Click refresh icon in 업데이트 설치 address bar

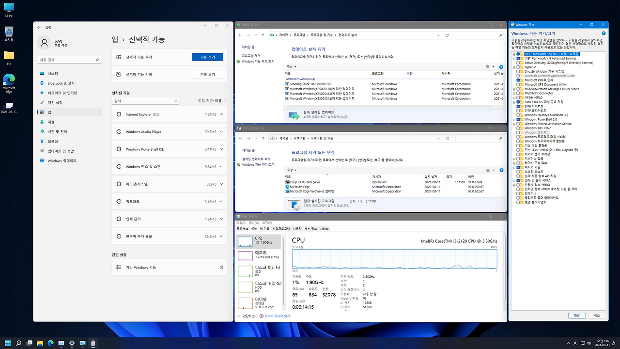tap(446, 35)
